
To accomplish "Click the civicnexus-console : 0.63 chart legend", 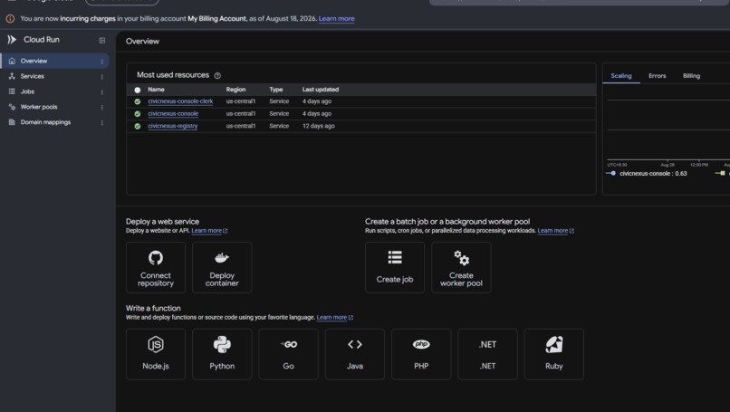I will pyautogui.click(x=647, y=174).
